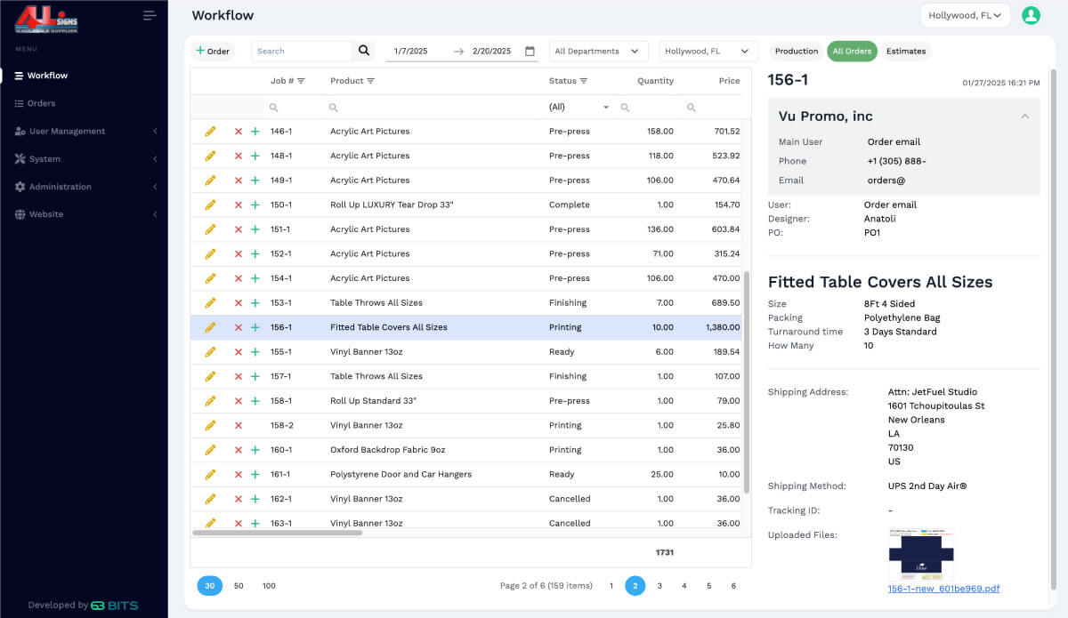
Task: Open the user profile avatar
Action: click(x=1031, y=15)
